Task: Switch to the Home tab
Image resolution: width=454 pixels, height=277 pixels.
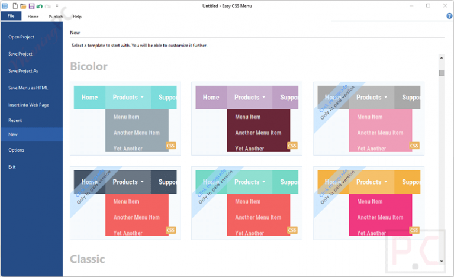Action: pos(33,17)
